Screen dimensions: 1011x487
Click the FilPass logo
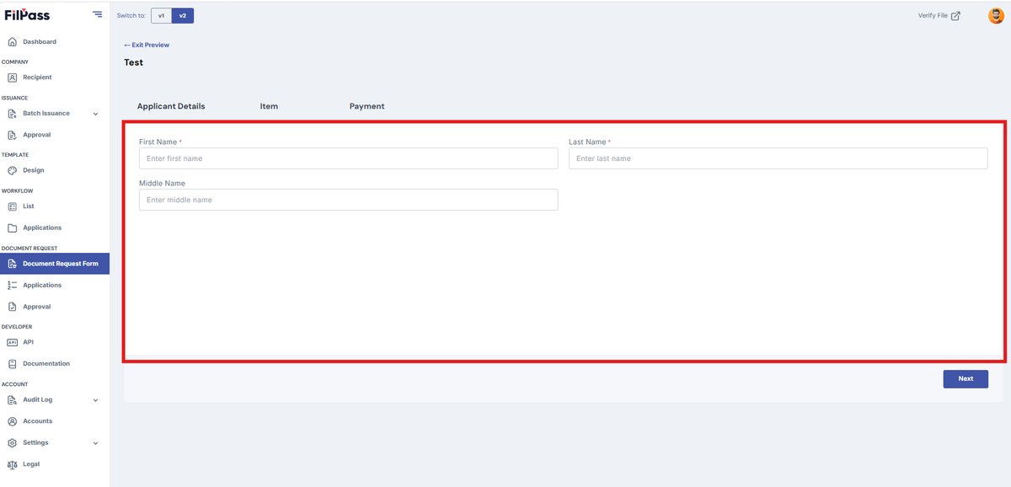click(27, 14)
